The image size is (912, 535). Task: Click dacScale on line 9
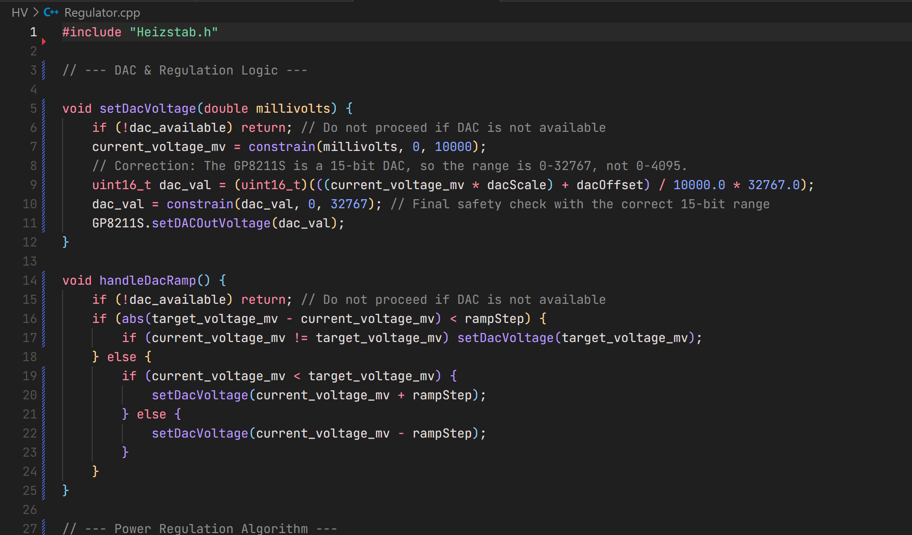[517, 185]
